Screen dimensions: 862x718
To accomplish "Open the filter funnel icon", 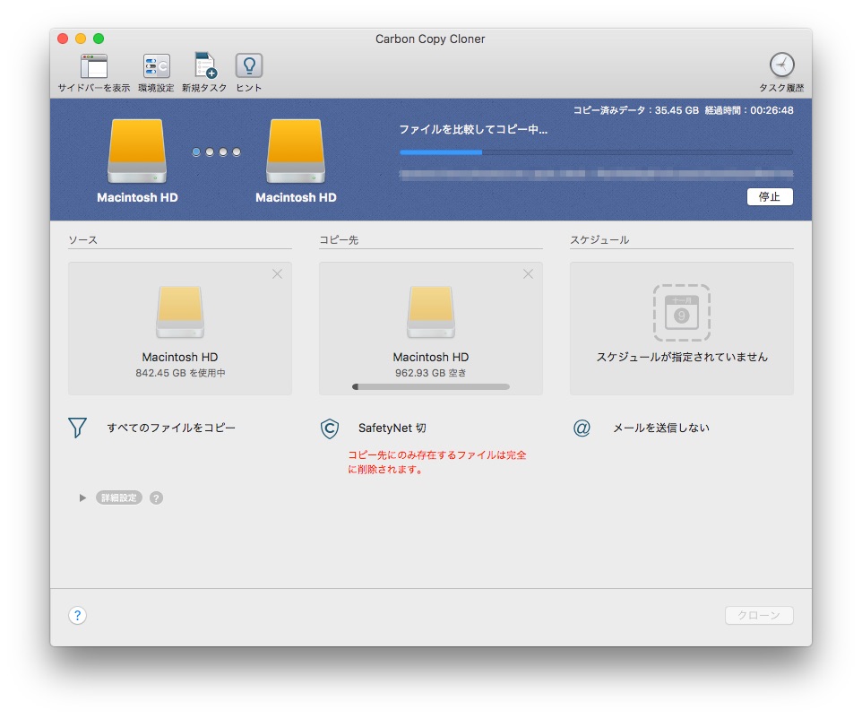I will point(78,428).
